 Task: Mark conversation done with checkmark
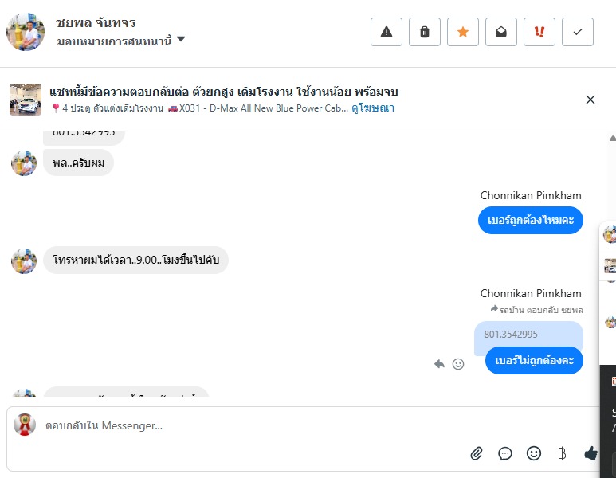tap(578, 32)
